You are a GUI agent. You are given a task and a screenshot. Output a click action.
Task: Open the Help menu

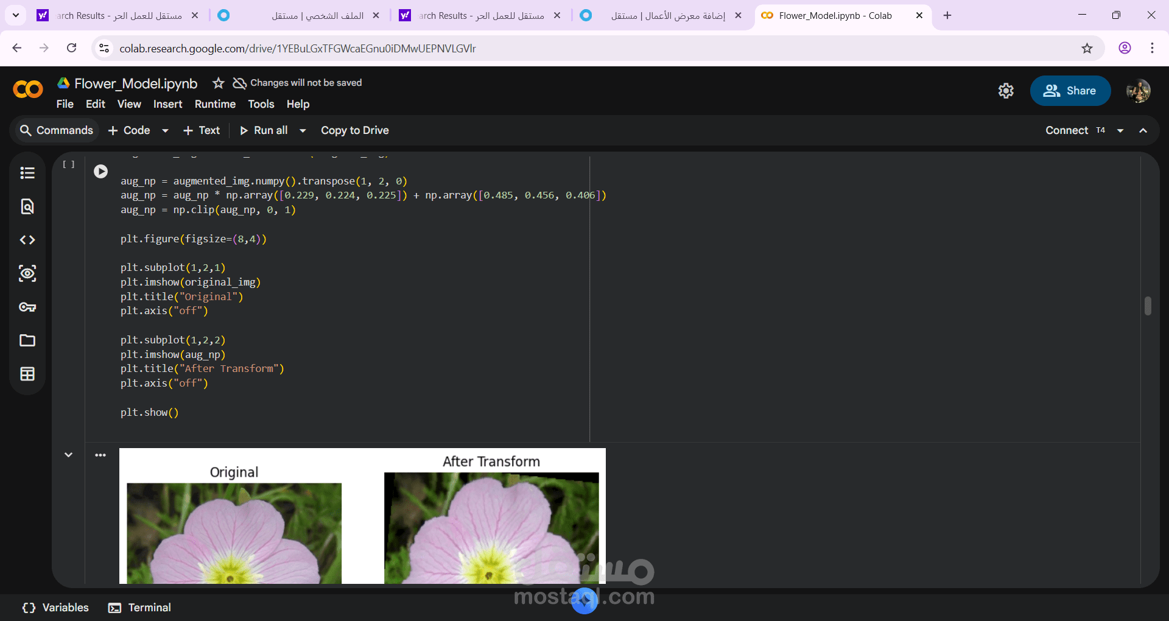[x=298, y=104]
